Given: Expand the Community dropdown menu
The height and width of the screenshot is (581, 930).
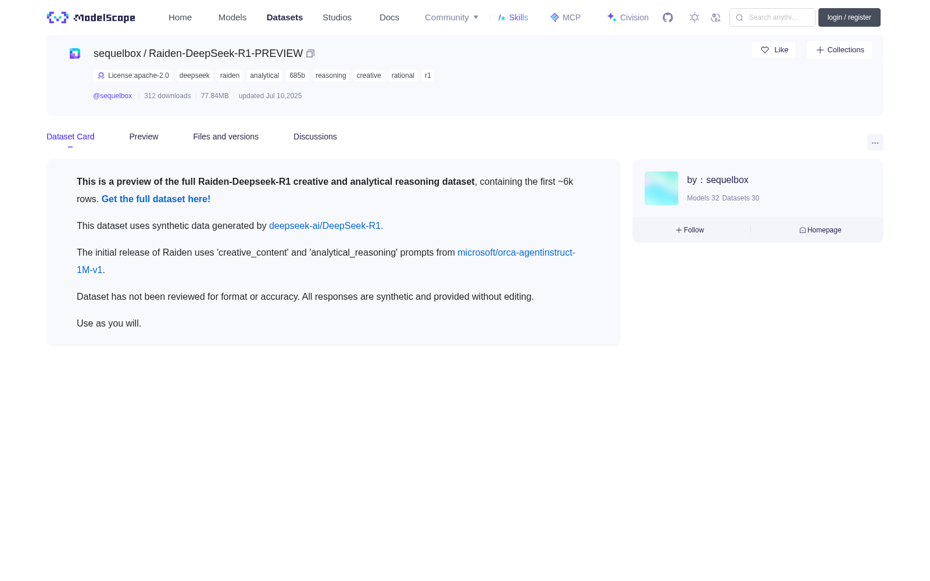Looking at the screenshot, I should tap(452, 17).
